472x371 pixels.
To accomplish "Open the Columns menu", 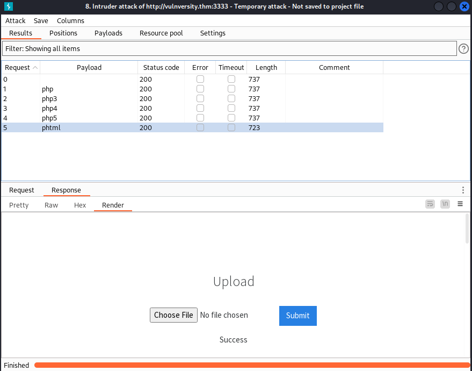I will coord(70,20).
